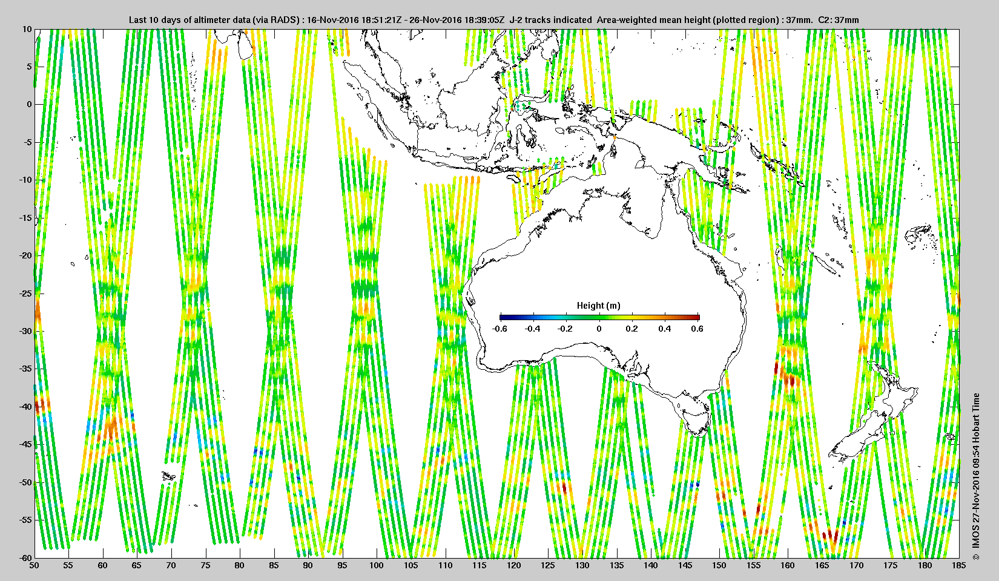The image size is (999, 581).
Task: Click the 'Height (m)' colorbar label
Action: 598,306
